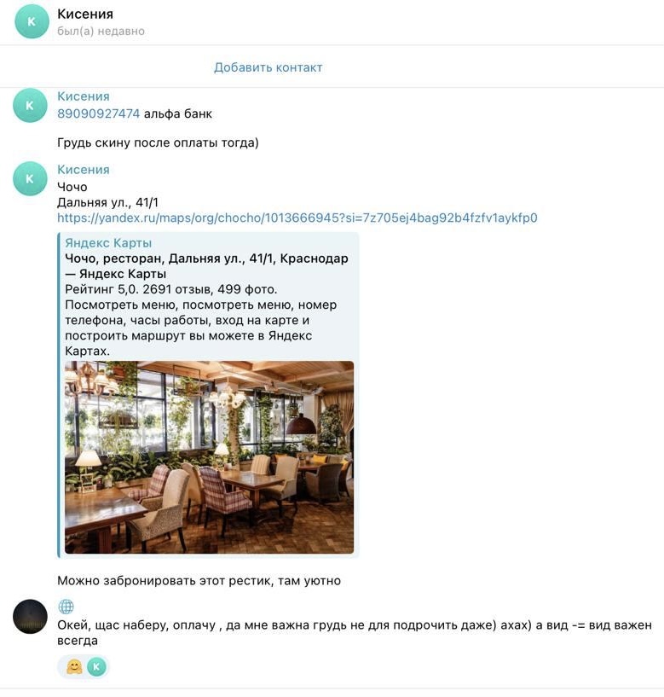Click the chat title Кисения in header
Image resolution: width=664 pixels, height=697 pixels.
click(85, 14)
